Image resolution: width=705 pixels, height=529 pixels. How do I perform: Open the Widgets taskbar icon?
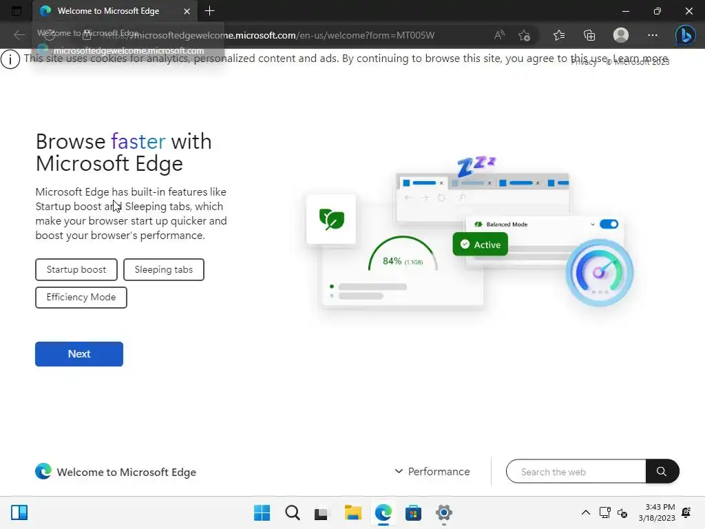(19, 512)
